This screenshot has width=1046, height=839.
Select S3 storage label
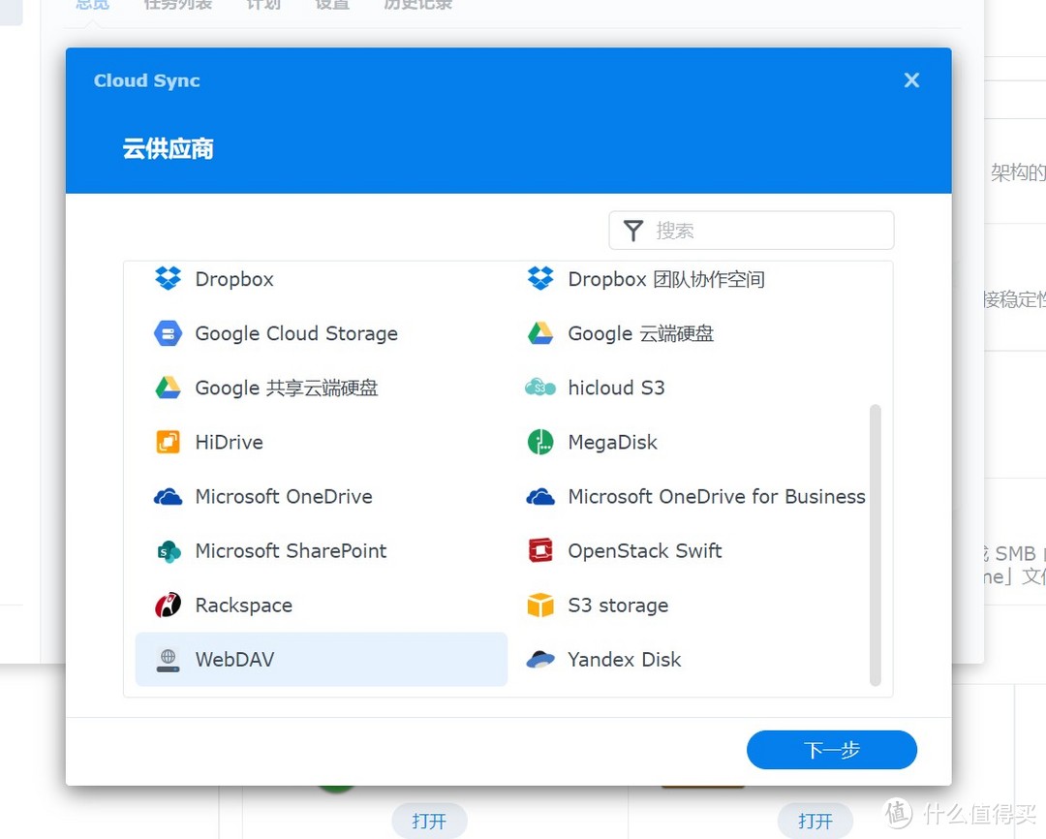[x=618, y=606]
